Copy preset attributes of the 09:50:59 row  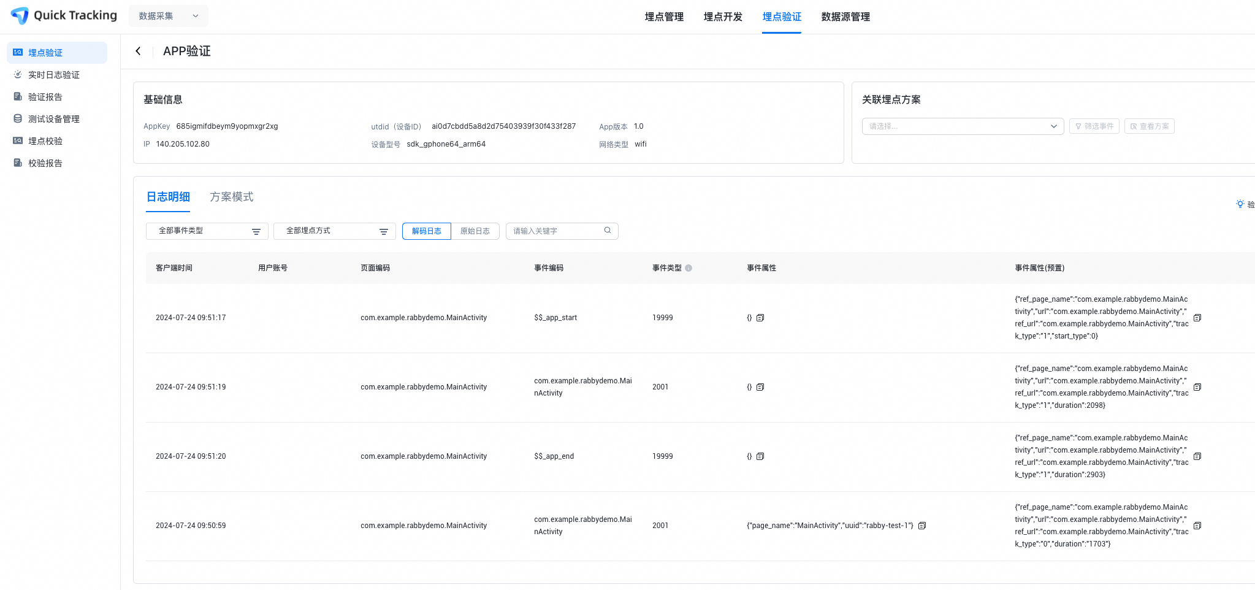coord(1197,526)
